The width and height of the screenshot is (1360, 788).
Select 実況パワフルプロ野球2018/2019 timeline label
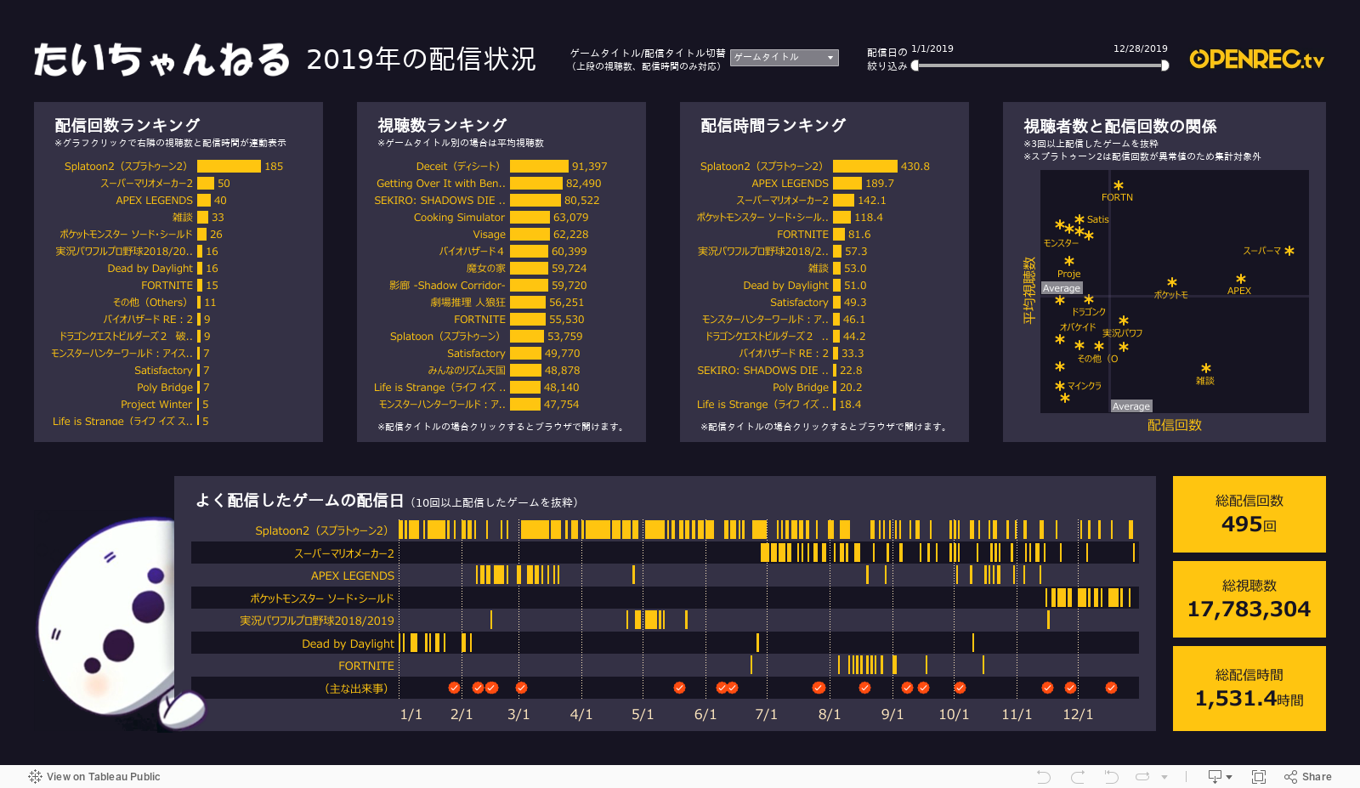point(317,621)
